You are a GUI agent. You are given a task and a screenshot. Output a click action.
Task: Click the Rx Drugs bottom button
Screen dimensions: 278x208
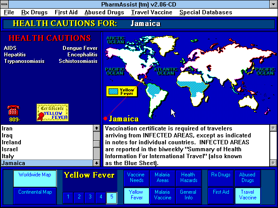(x=221, y=179)
